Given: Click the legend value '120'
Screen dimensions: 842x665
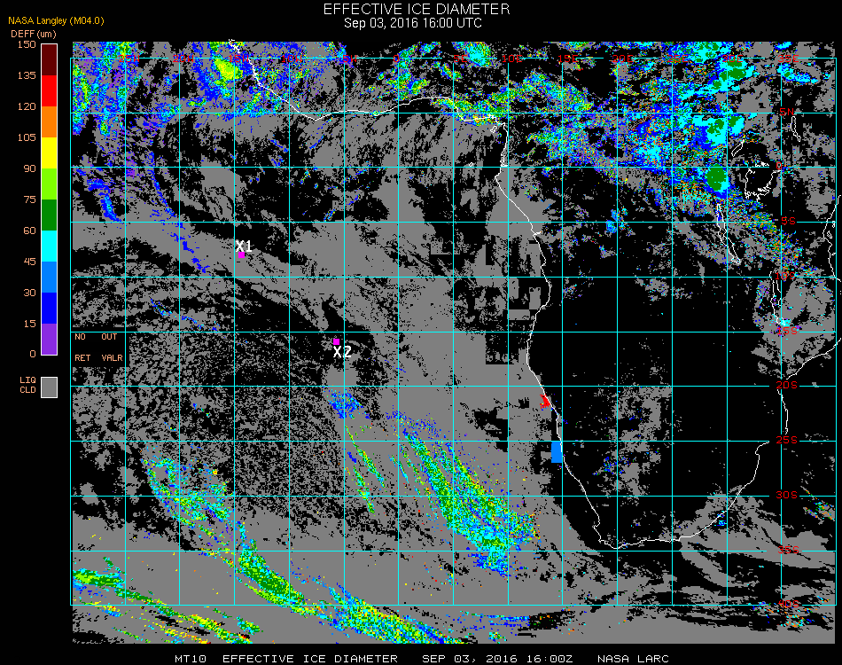Looking at the screenshot, I should pyautogui.click(x=27, y=107).
